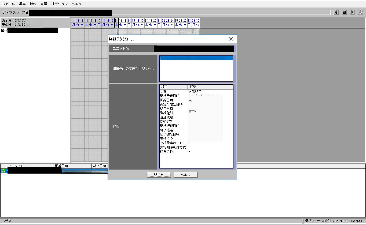Click the next month right-arrow button
This screenshot has height=225, width=366.
pyautogui.click(x=352, y=12)
